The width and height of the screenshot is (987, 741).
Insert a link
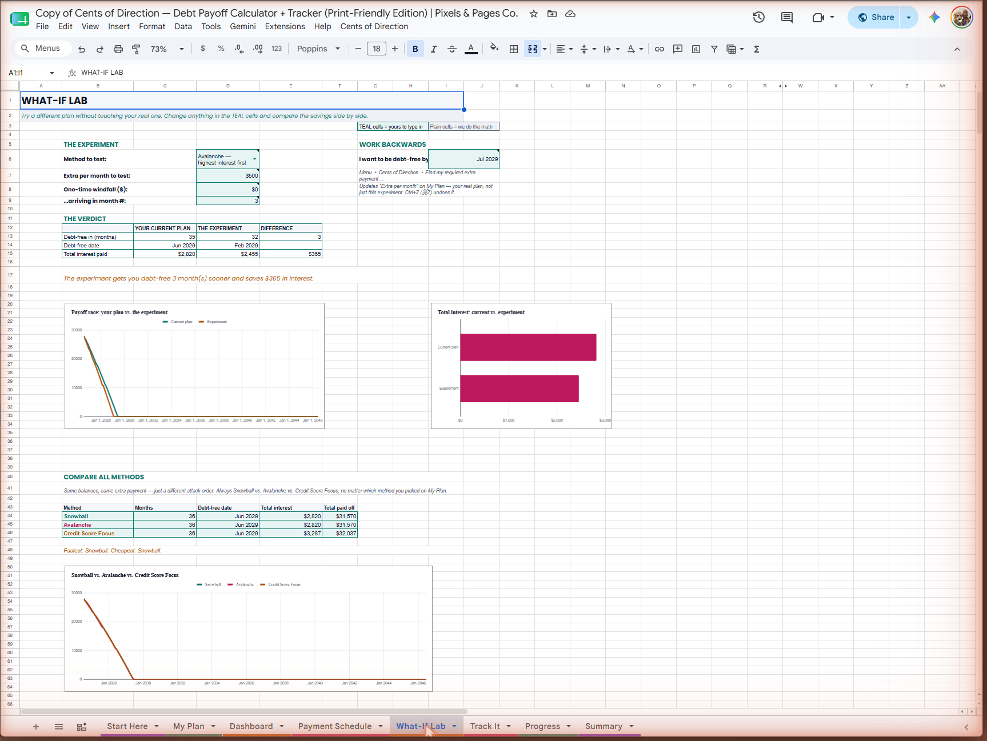coord(660,49)
